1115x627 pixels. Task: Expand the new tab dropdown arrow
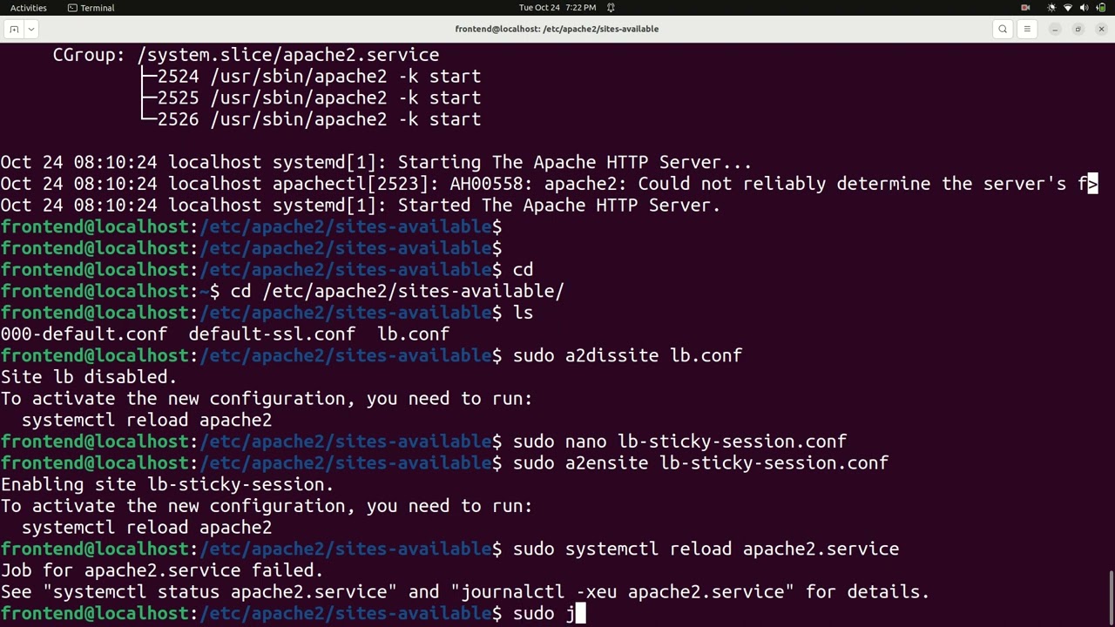coord(31,29)
